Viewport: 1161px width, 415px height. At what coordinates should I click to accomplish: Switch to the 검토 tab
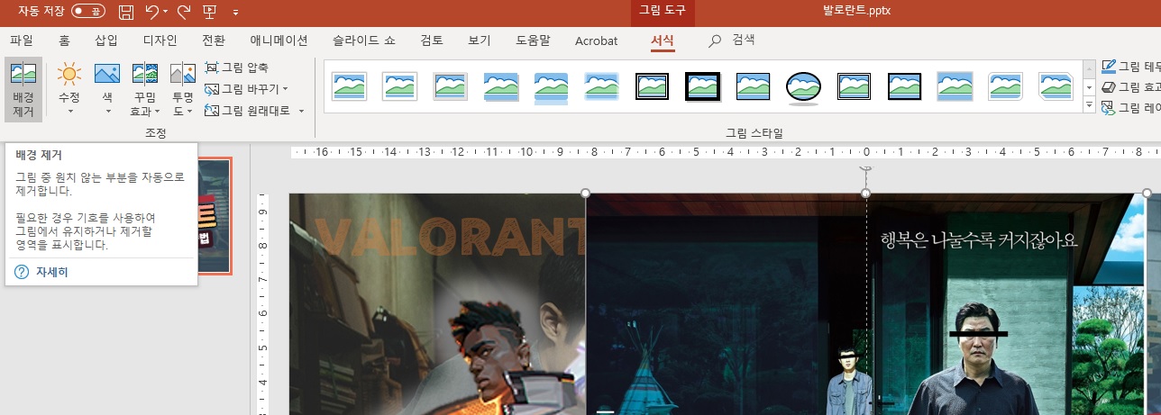coord(432,41)
